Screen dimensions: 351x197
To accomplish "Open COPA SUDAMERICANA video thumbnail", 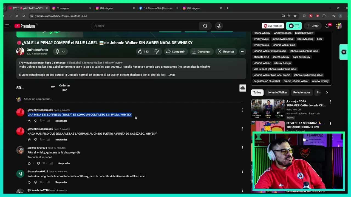I will point(268,109).
